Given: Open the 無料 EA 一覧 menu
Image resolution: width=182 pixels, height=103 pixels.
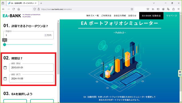Looking at the screenshot, I should point(92,16).
